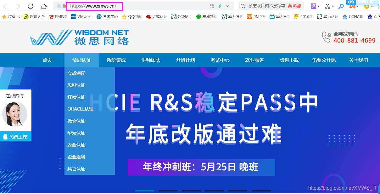
Task: Select 企业定制 in the dropdown submenu
Action: (90, 157)
